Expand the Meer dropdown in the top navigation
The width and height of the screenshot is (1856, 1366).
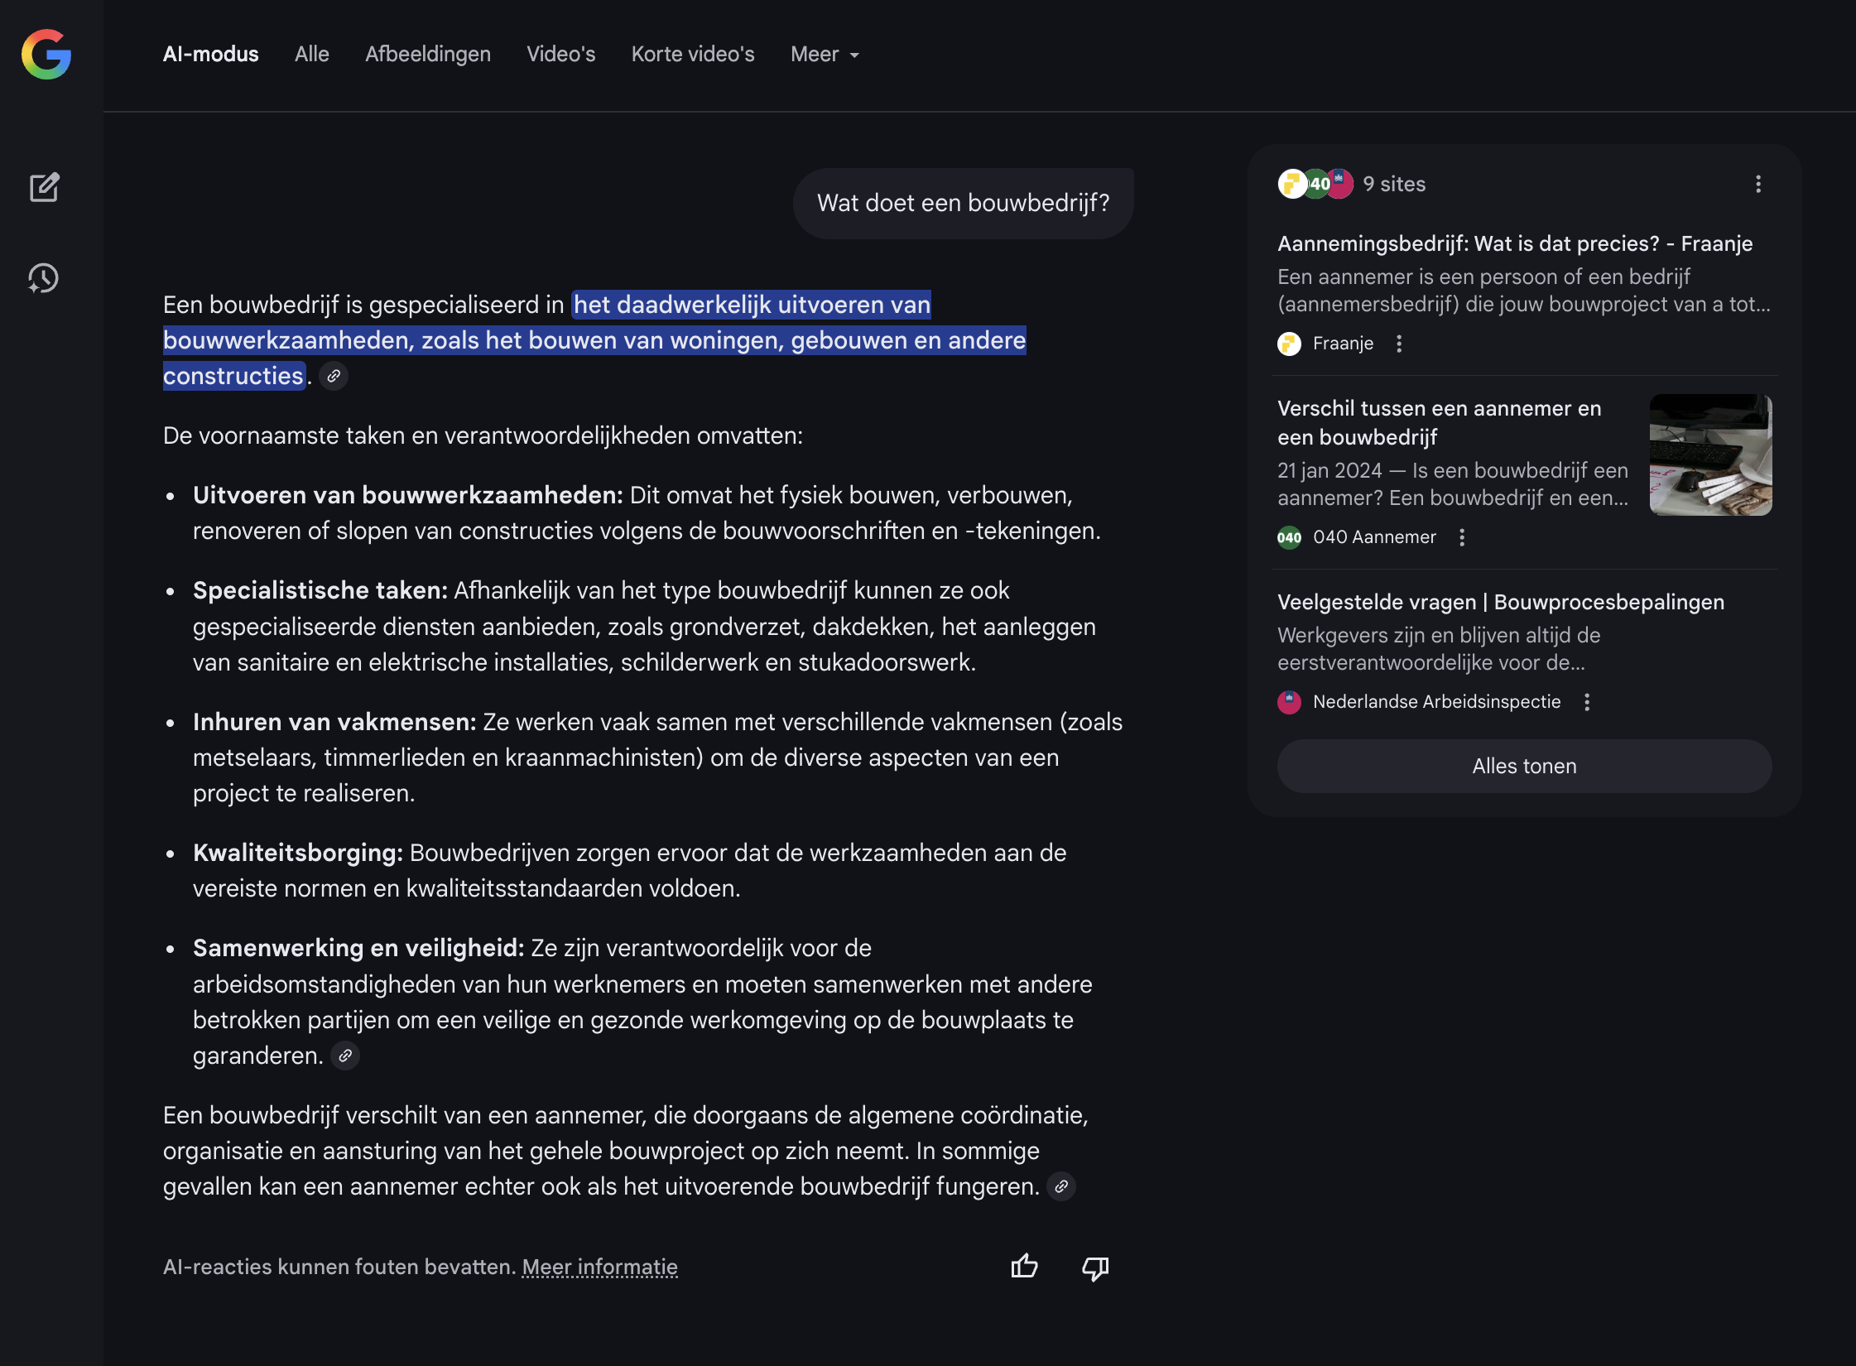pyautogui.click(x=825, y=55)
